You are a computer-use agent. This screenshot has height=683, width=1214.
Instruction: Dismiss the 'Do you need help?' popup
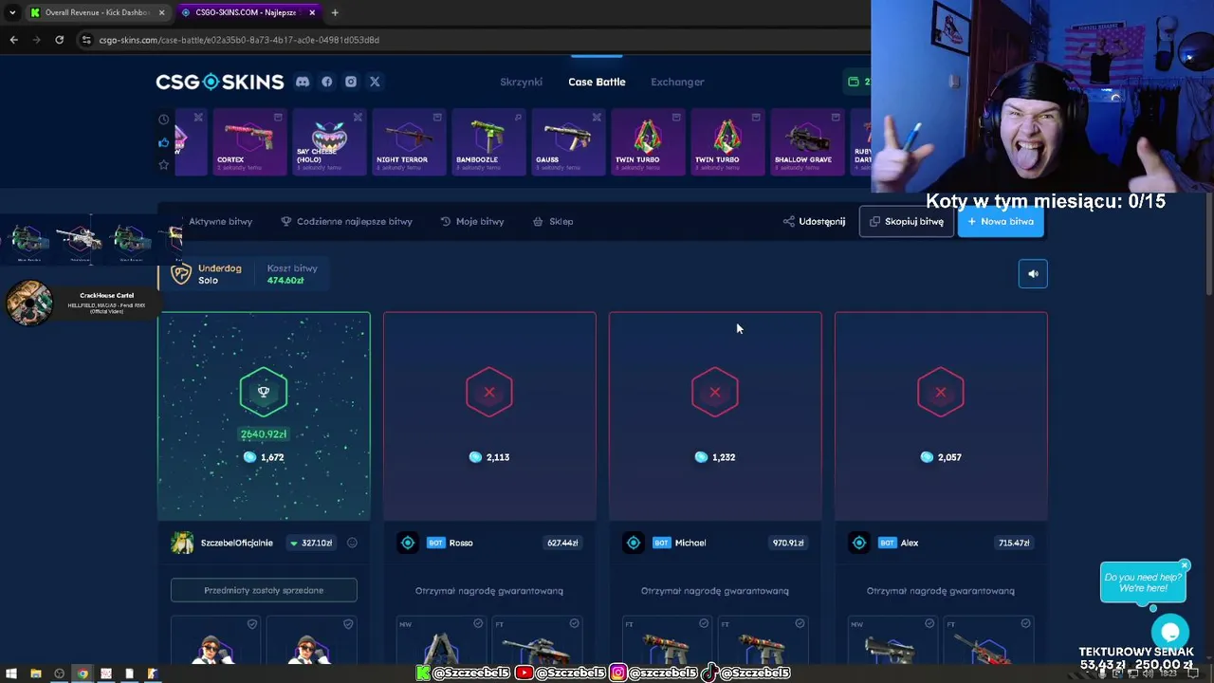1184,565
